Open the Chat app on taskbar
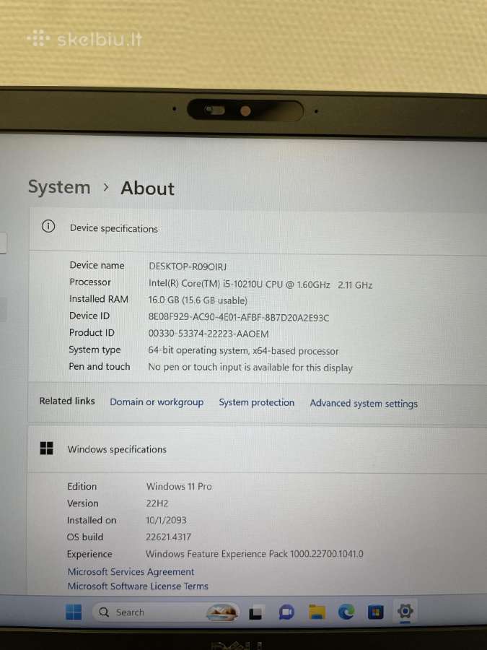 286,612
